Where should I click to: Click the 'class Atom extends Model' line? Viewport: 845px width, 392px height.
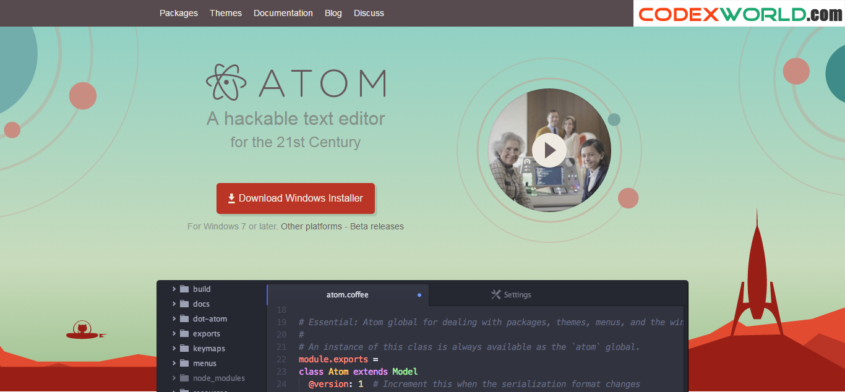358,372
